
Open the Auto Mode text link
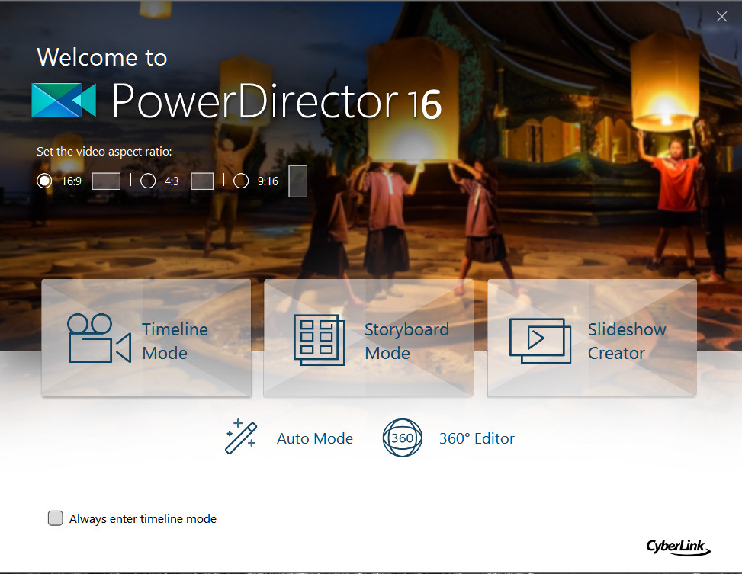pyautogui.click(x=314, y=438)
